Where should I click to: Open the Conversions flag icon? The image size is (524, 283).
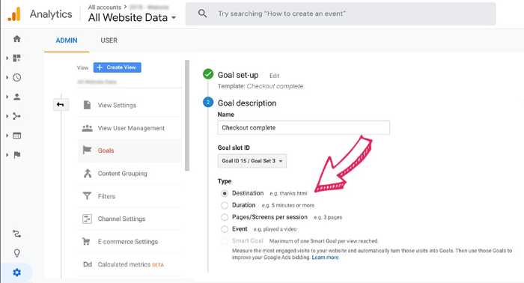point(16,155)
